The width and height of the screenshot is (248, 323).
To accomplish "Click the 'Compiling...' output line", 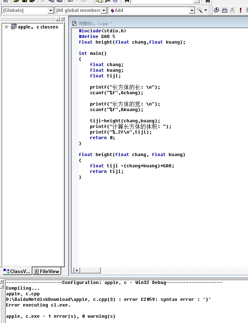I will pos(22,288).
